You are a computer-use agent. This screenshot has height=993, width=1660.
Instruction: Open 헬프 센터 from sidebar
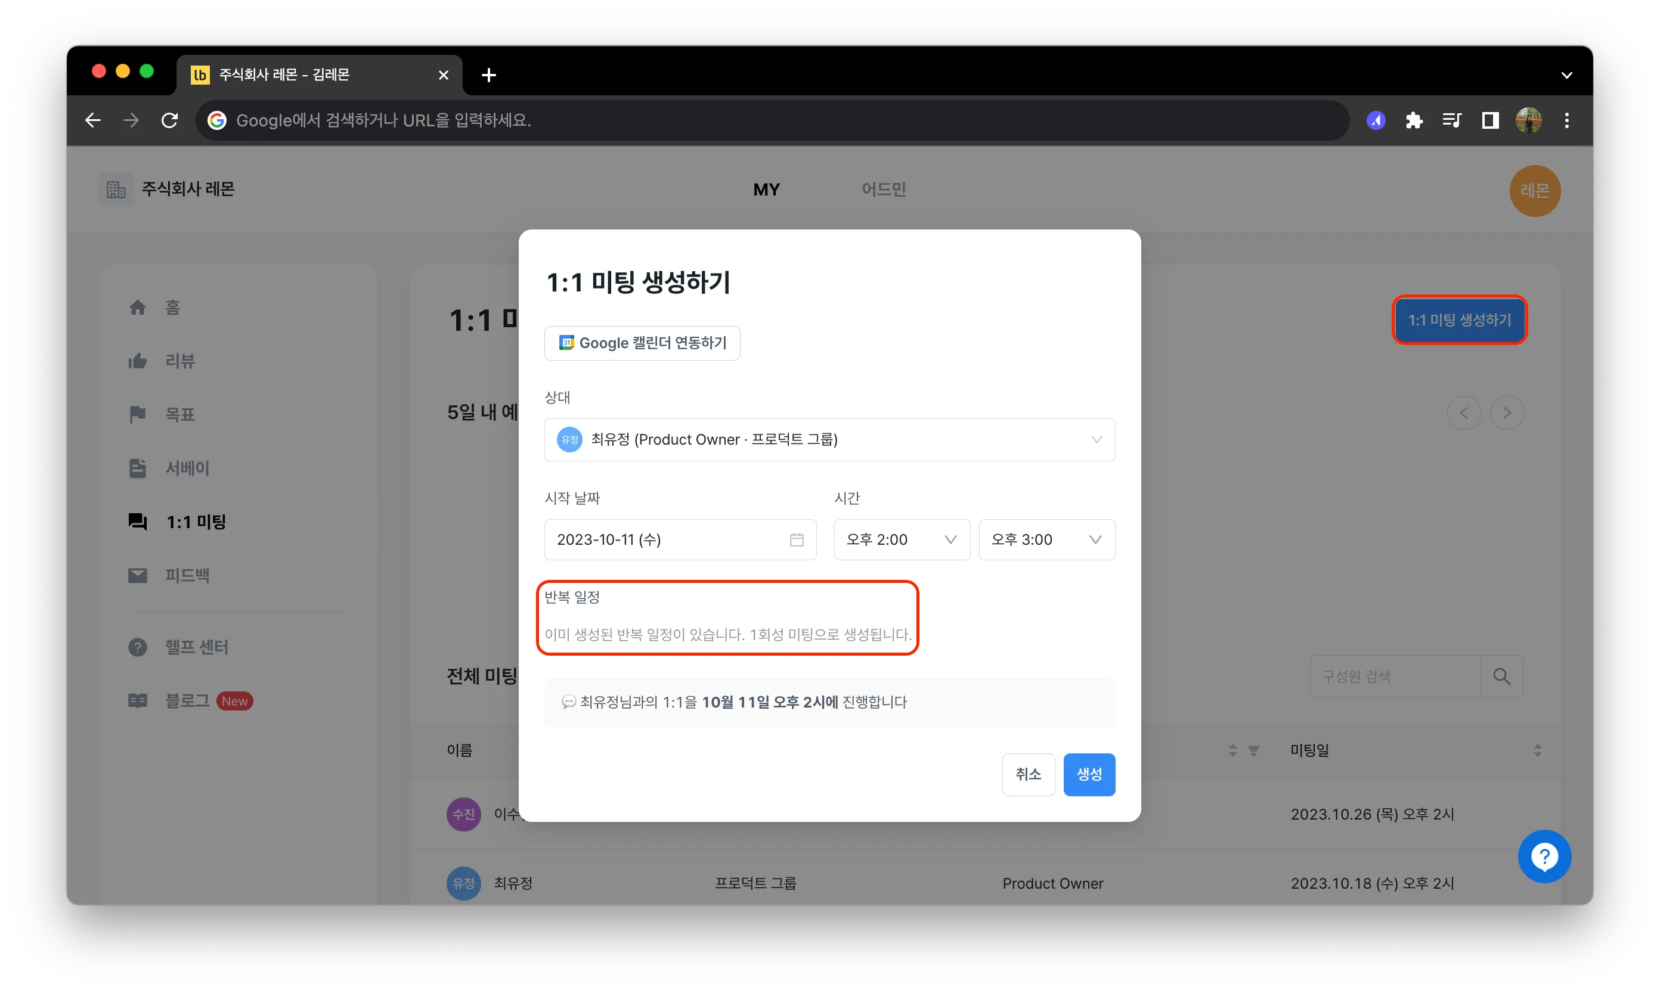(178, 647)
